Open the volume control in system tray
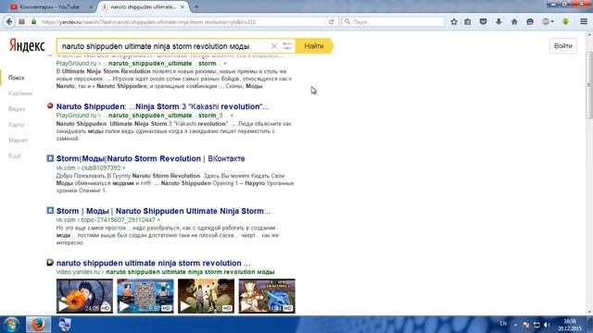The width and height of the screenshot is (593, 333). coord(547,325)
